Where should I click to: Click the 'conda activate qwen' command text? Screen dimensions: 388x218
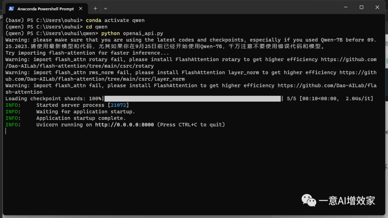coord(115,20)
